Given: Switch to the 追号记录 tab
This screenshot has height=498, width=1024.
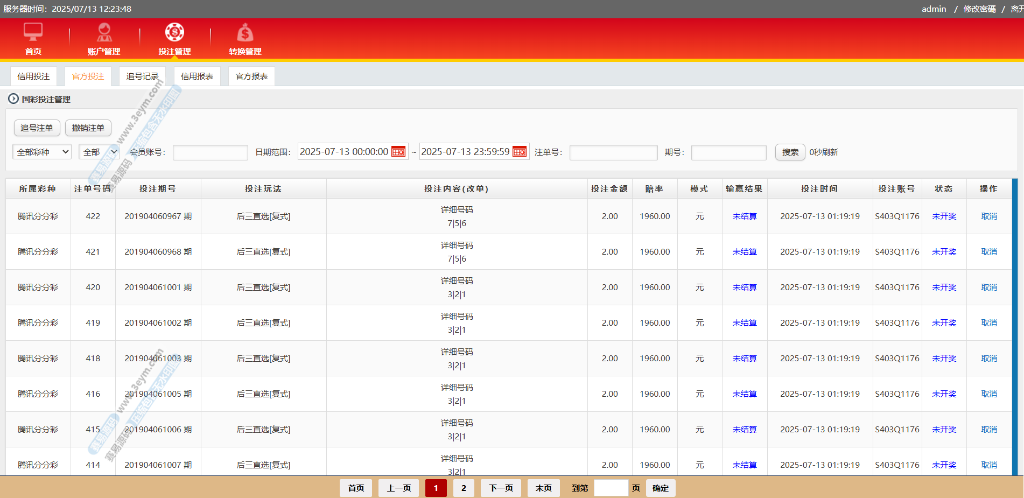Looking at the screenshot, I should (142, 76).
